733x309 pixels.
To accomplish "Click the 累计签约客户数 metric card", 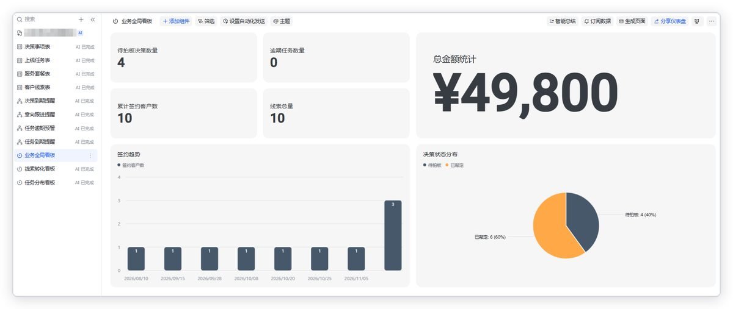I will coord(183,113).
